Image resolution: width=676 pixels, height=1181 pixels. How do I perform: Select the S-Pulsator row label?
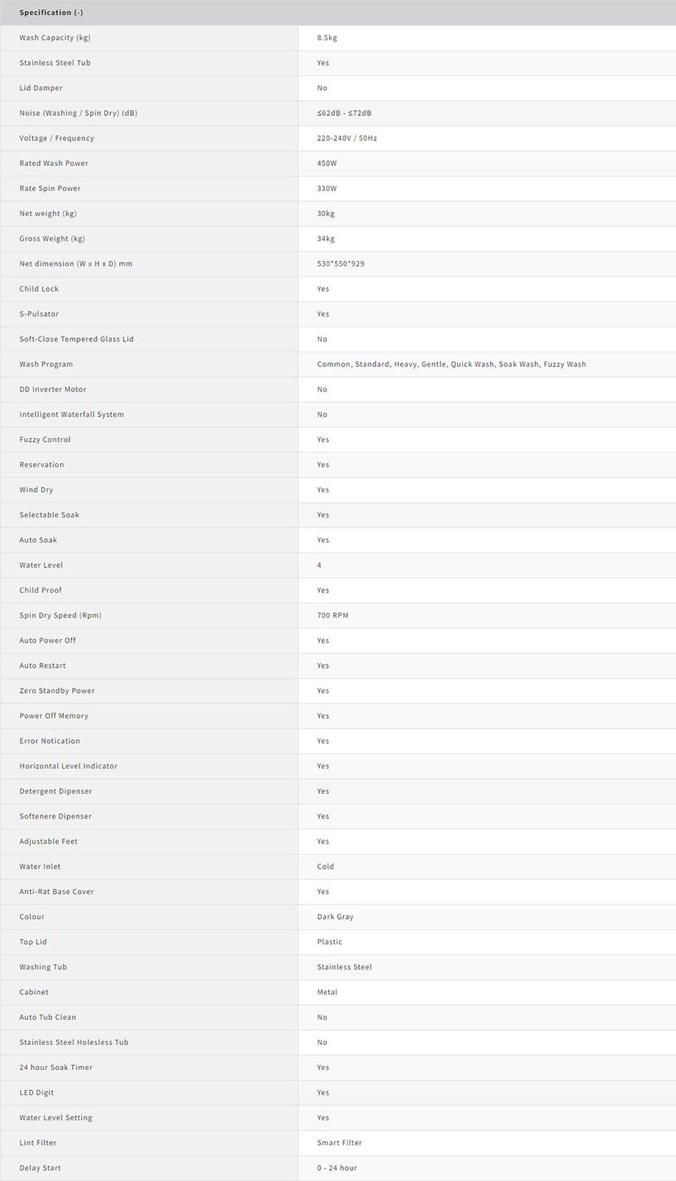[39, 314]
